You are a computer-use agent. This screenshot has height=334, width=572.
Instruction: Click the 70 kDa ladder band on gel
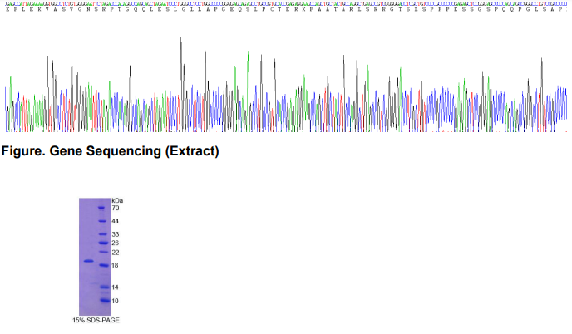pos(103,208)
